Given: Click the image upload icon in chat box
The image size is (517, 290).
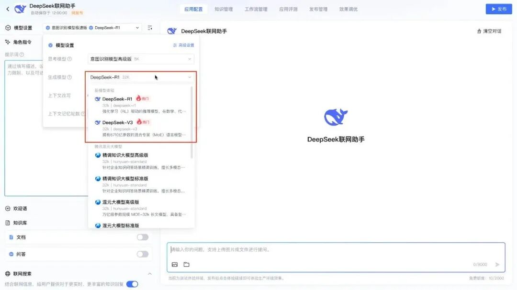Looking at the screenshot, I should tap(175, 265).
